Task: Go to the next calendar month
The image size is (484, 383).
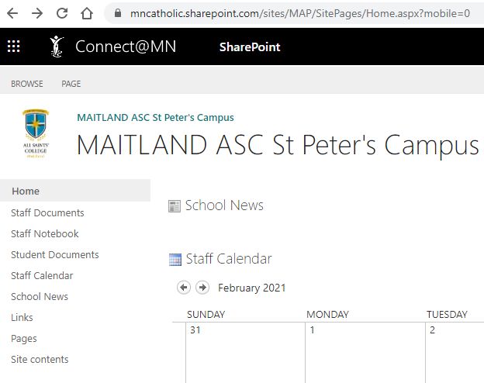Action: pos(202,288)
